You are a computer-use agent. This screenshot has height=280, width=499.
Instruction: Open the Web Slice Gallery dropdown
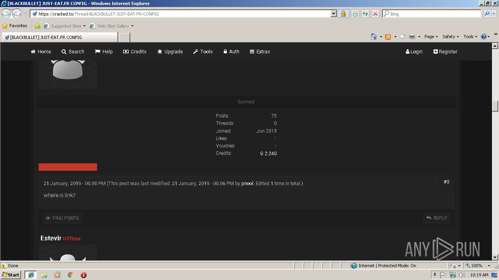coord(111,26)
